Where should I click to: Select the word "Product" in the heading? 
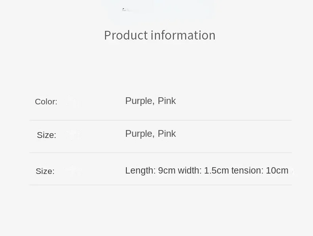pos(126,35)
